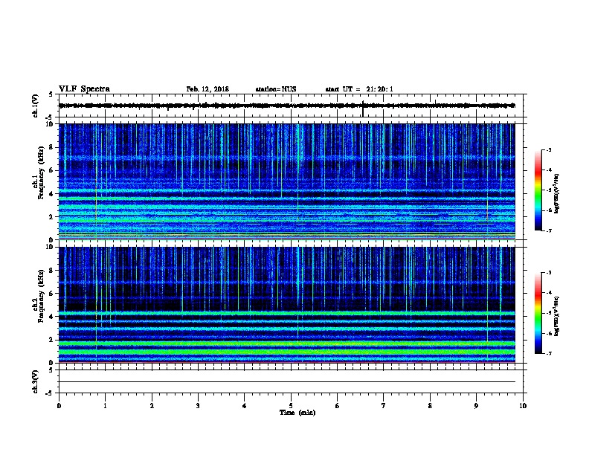Click the ch.2 "Frequency (kHz)" axis label
Viewport: 589px width, 455px height.
41,296
